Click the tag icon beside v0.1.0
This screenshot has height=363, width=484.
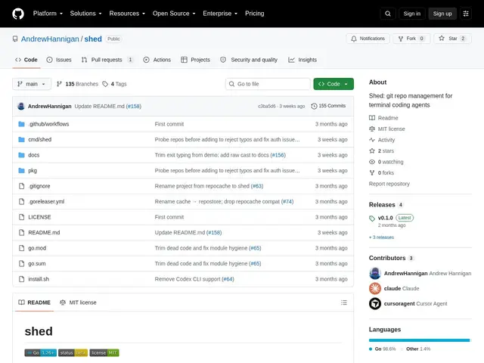pyautogui.click(x=372, y=219)
